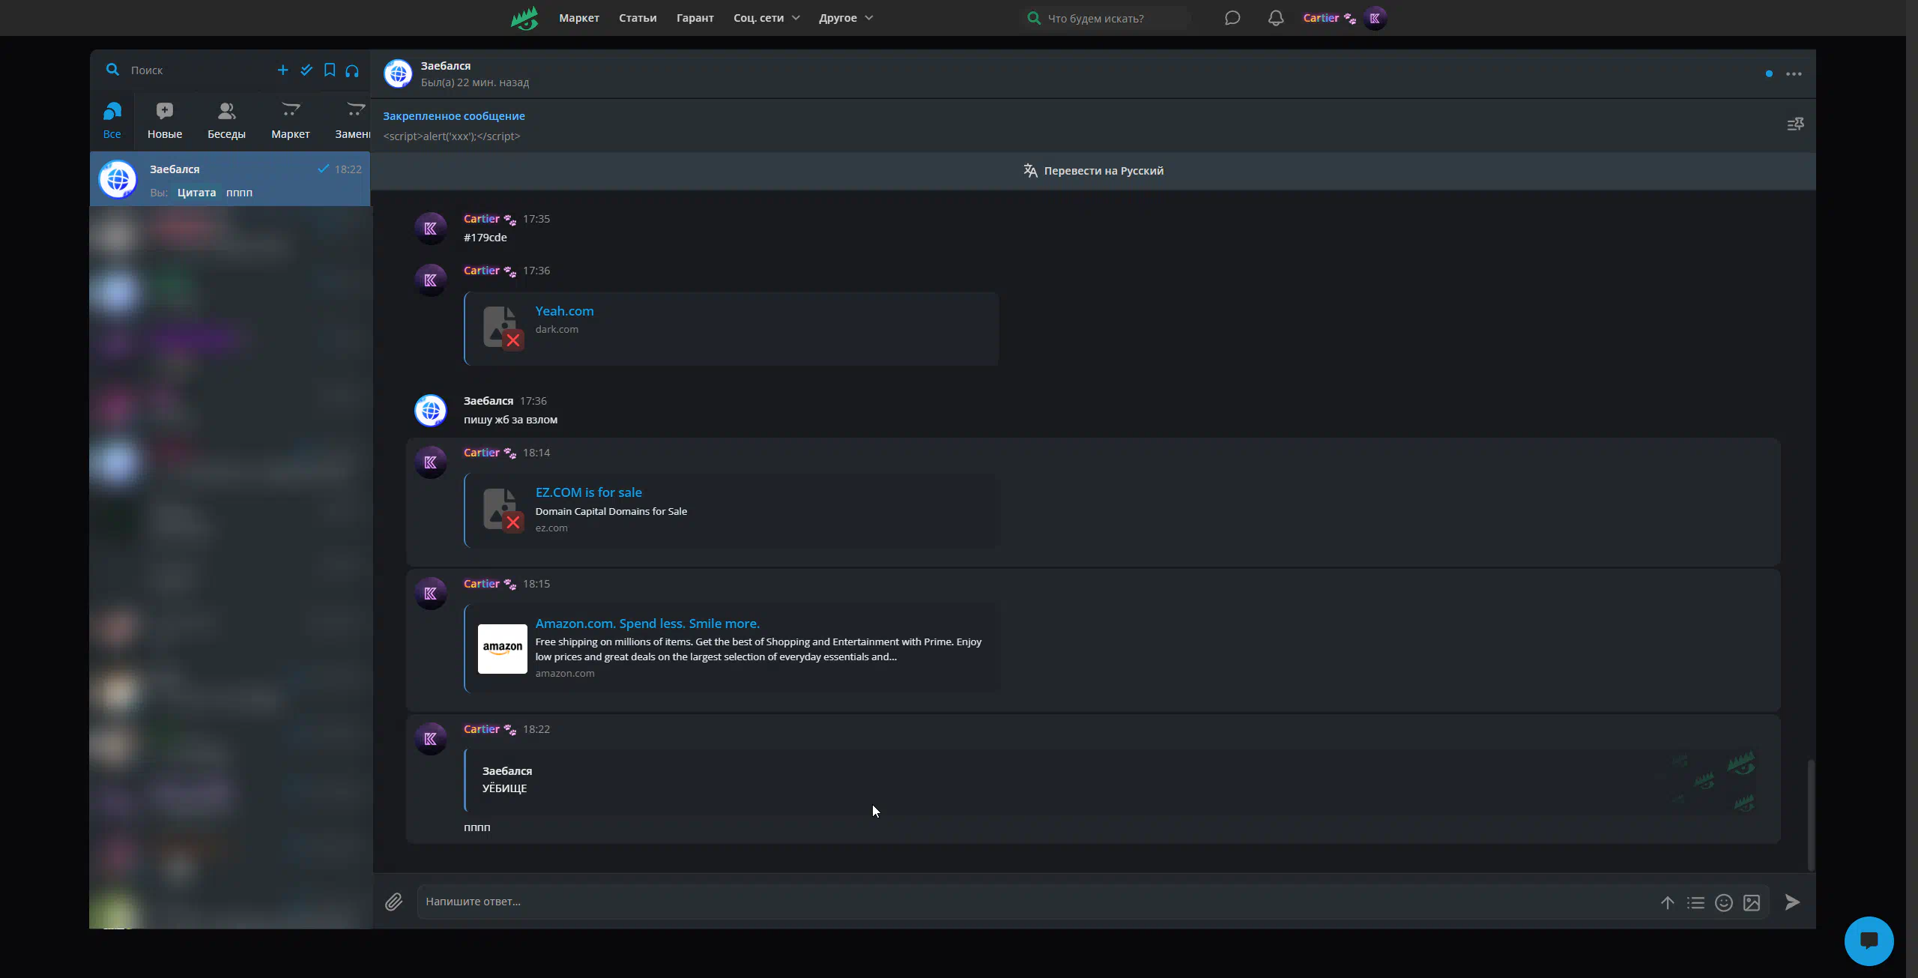Expand the Соц. сети dropdown

pyautogui.click(x=766, y=18)
